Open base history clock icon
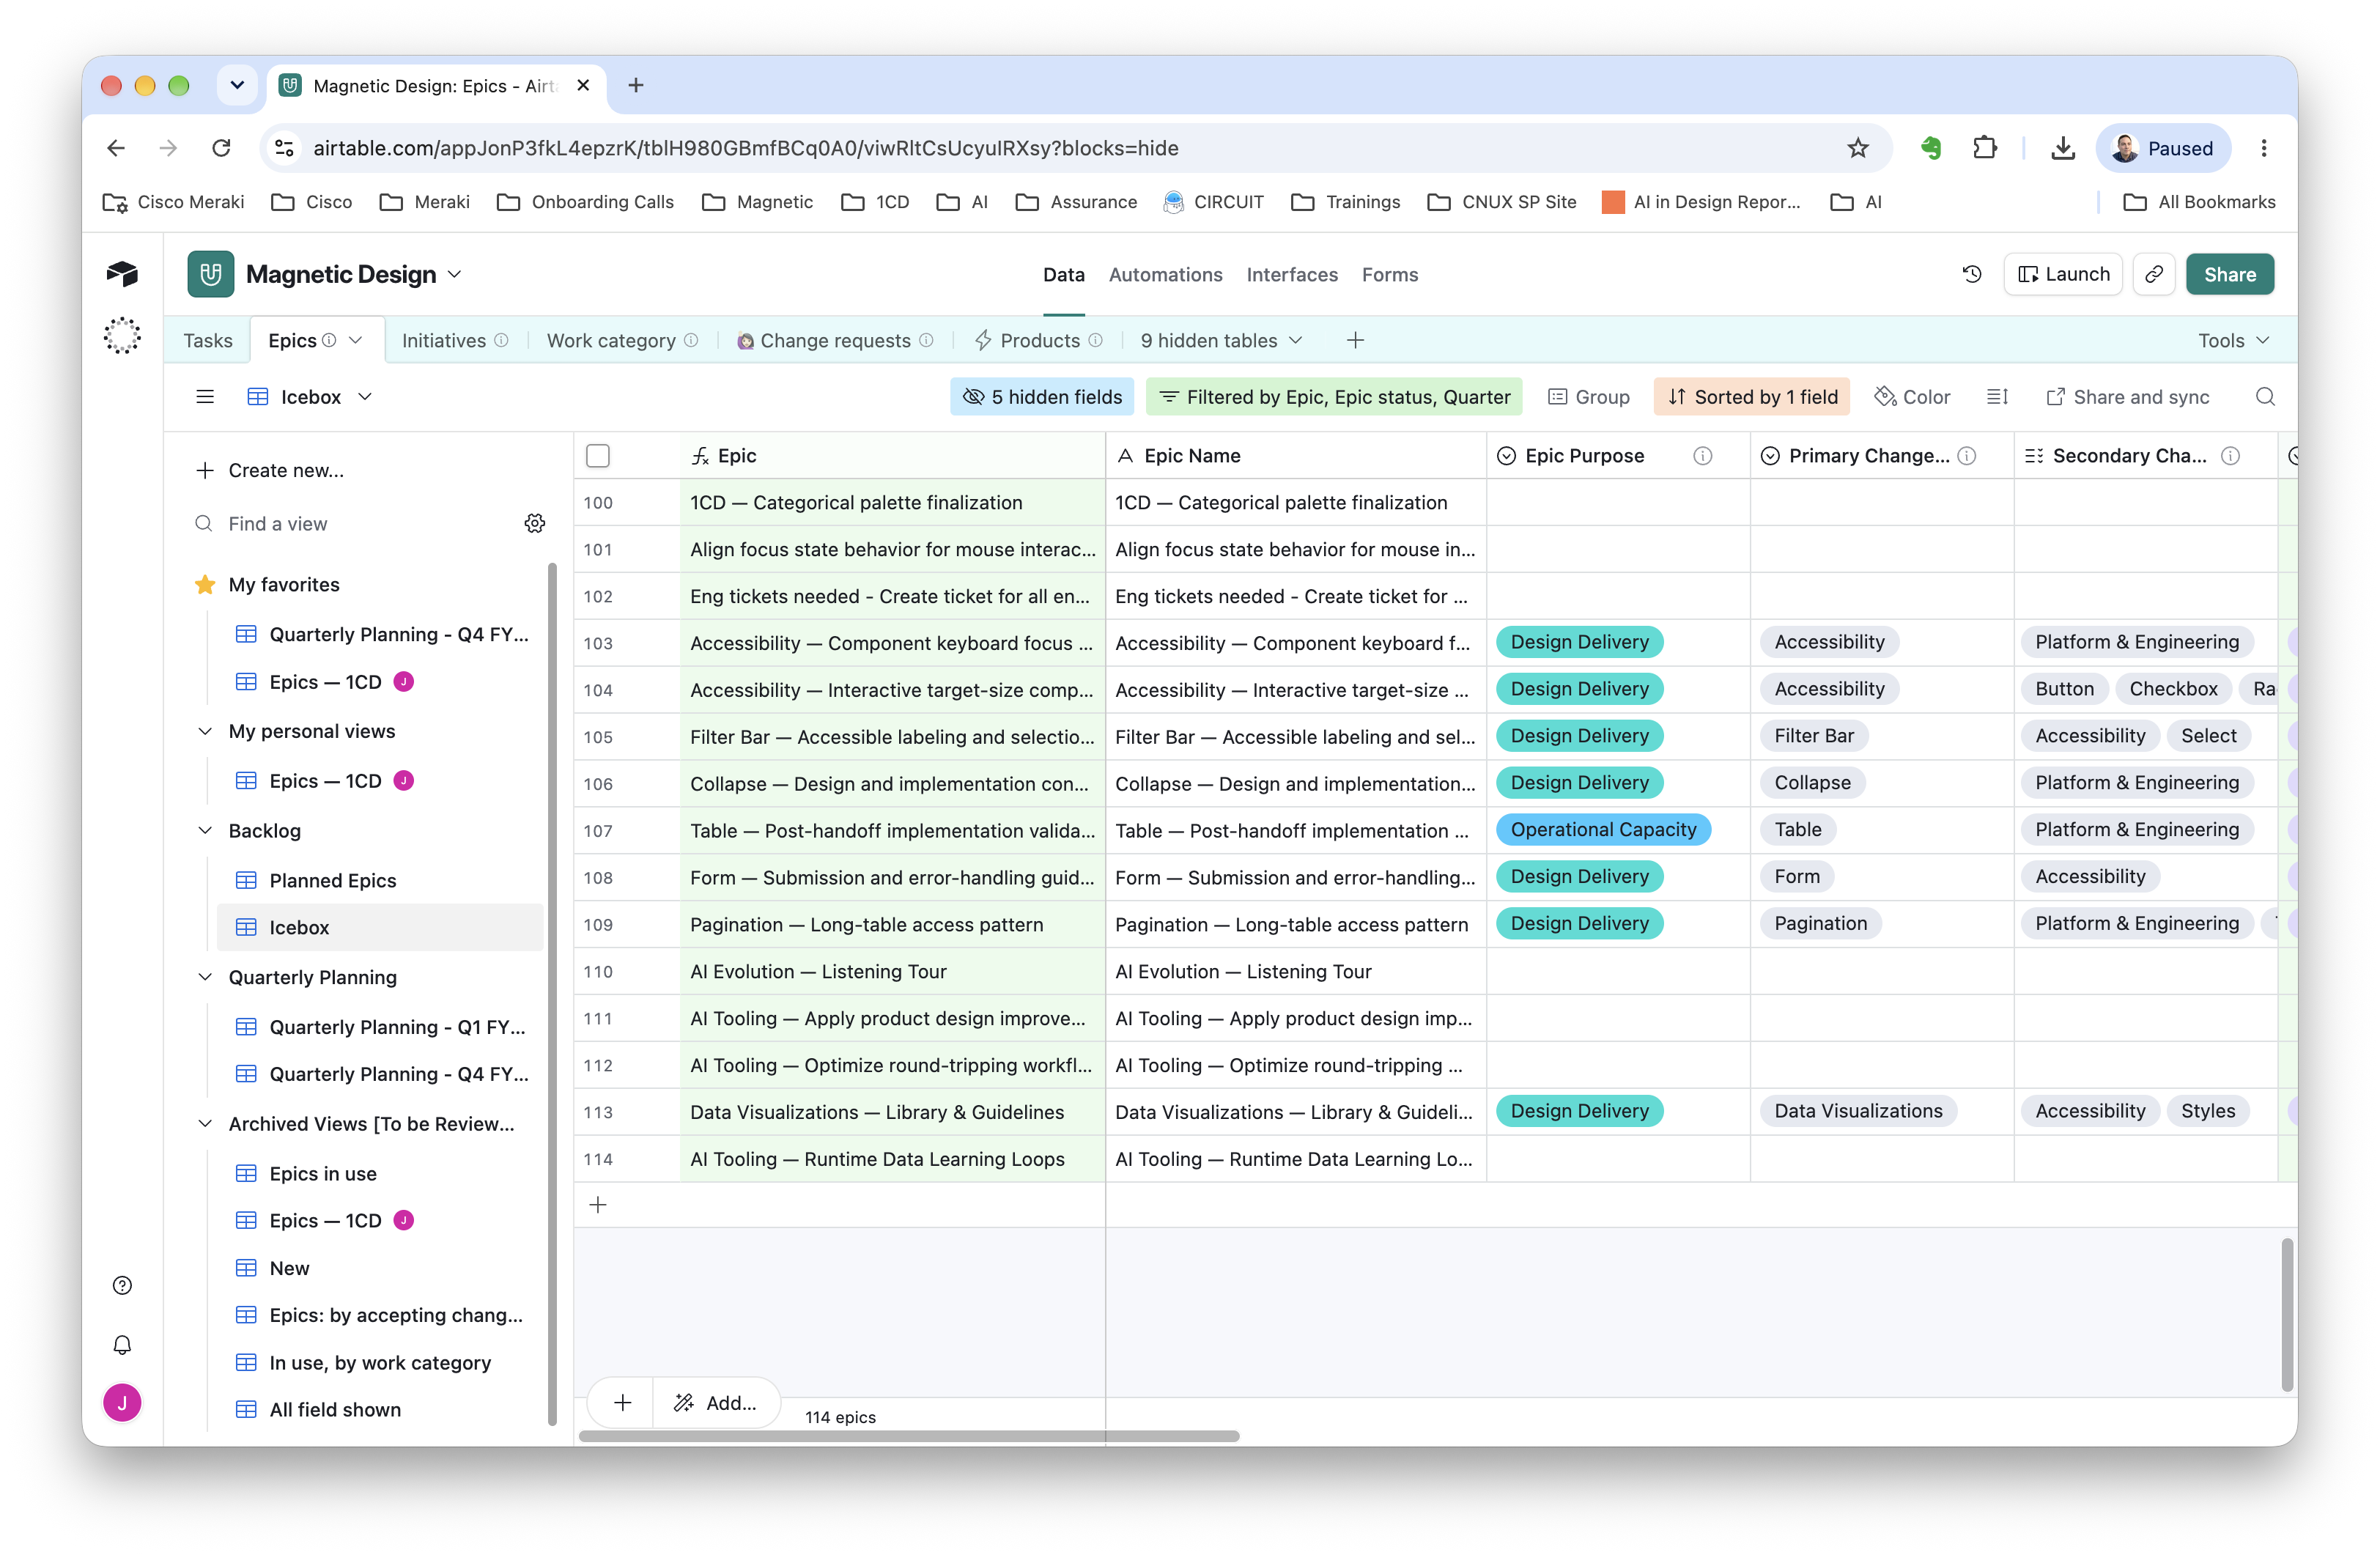2380x1555 pixels. 1972,274
